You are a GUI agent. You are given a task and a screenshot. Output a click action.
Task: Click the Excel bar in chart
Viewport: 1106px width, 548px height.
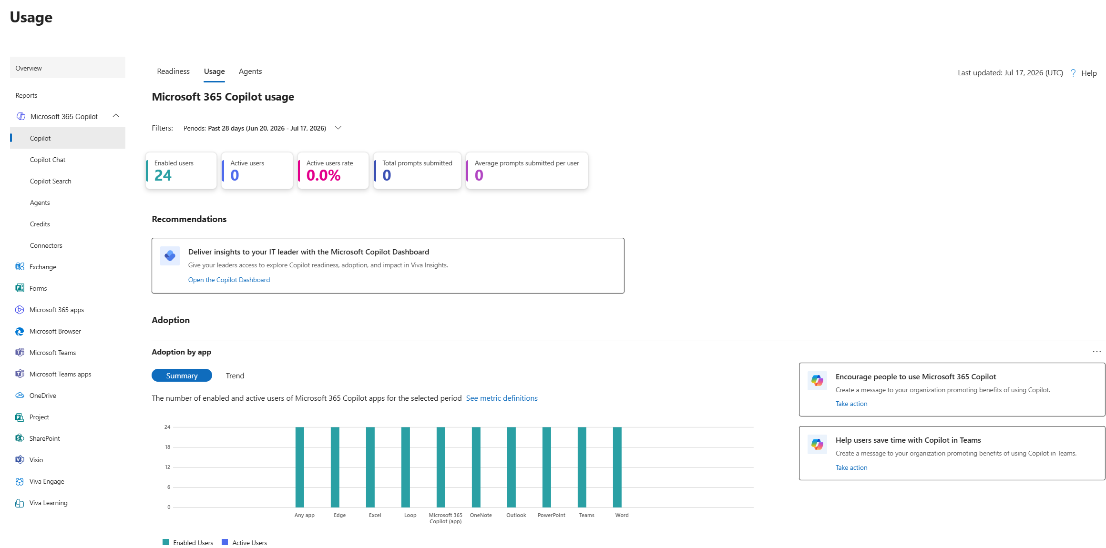tap(370, 467)
